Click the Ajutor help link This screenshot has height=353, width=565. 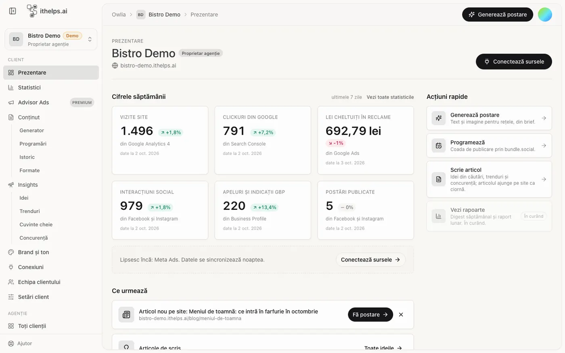click(20, 343)
